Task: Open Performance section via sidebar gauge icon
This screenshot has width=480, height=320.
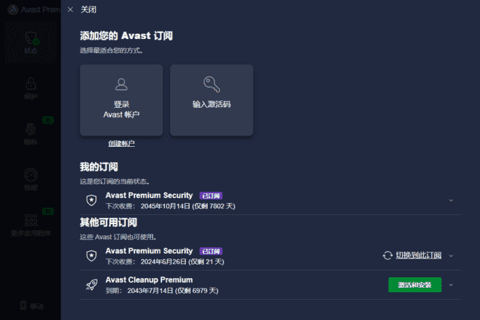Action: coord(31,175)
